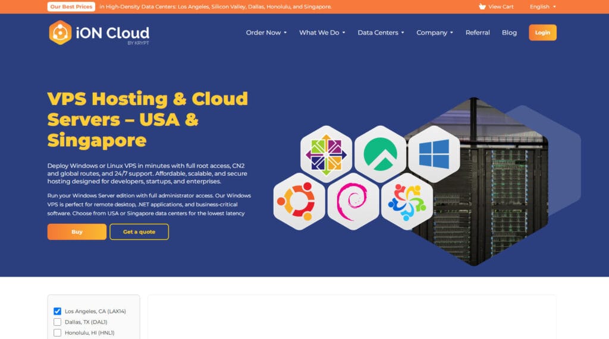Click the Our Best Prices badge

pyautogui.click(x=71, y=7)
